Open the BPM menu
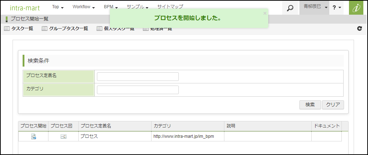Screen dimensions: 368x155 coord(111,7)
